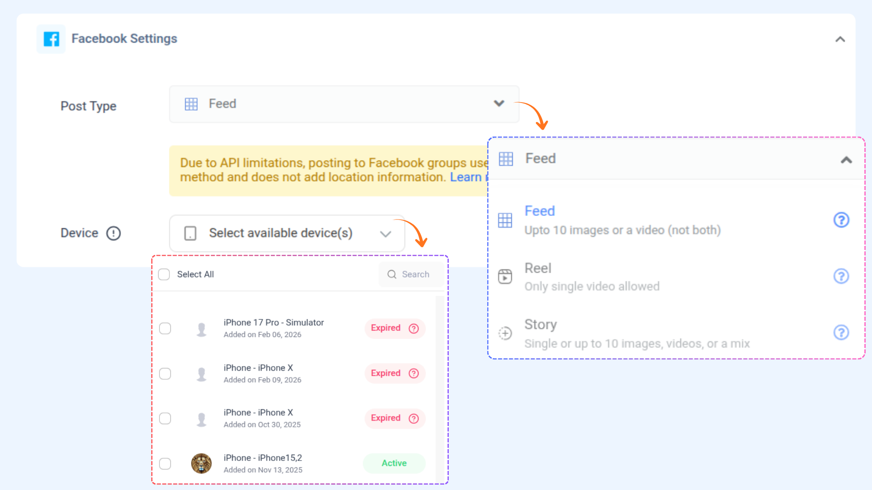Image resolution: width=872 pixels, height=490 pixels.
Task: Open the Post Type Feed dropdown
Action: click(x=344, y=104)
